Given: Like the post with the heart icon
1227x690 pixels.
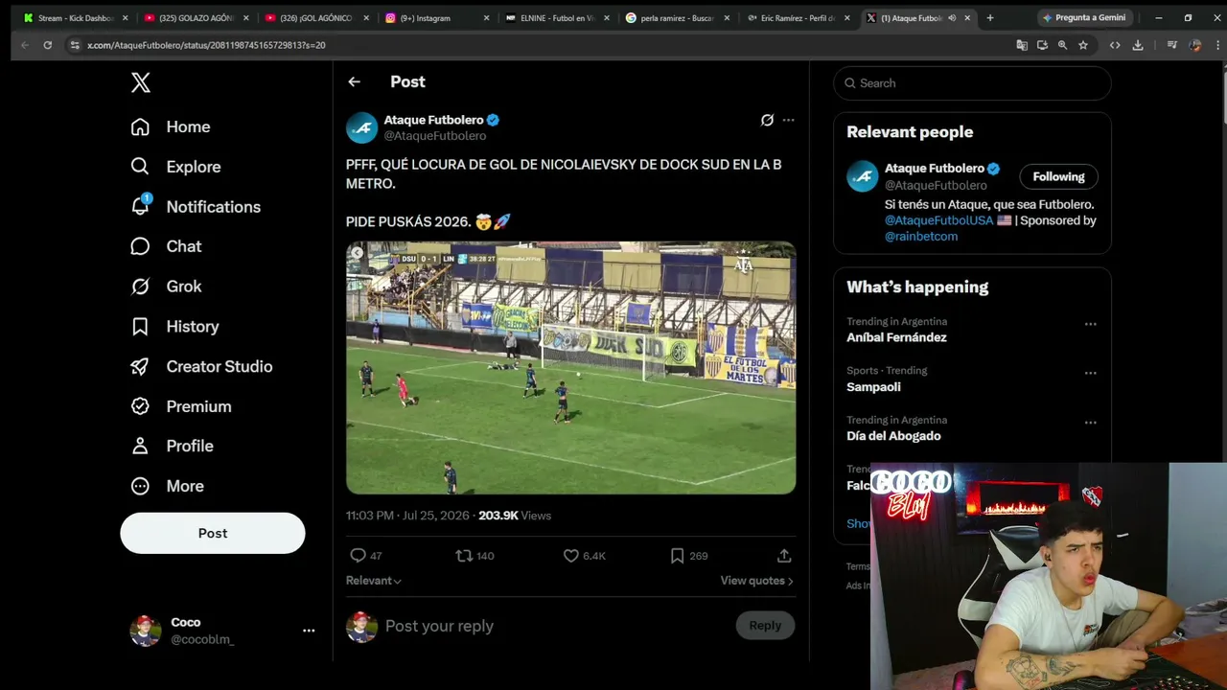Looking at the screenshot, I should click(570, 555).
